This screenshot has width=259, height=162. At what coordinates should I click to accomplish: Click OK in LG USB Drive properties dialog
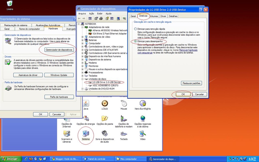click(183, 94)
